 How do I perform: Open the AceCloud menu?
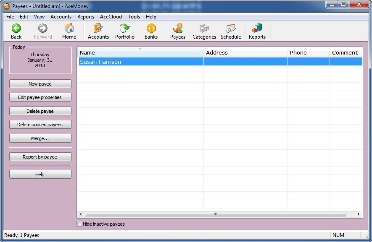(111, 17)
